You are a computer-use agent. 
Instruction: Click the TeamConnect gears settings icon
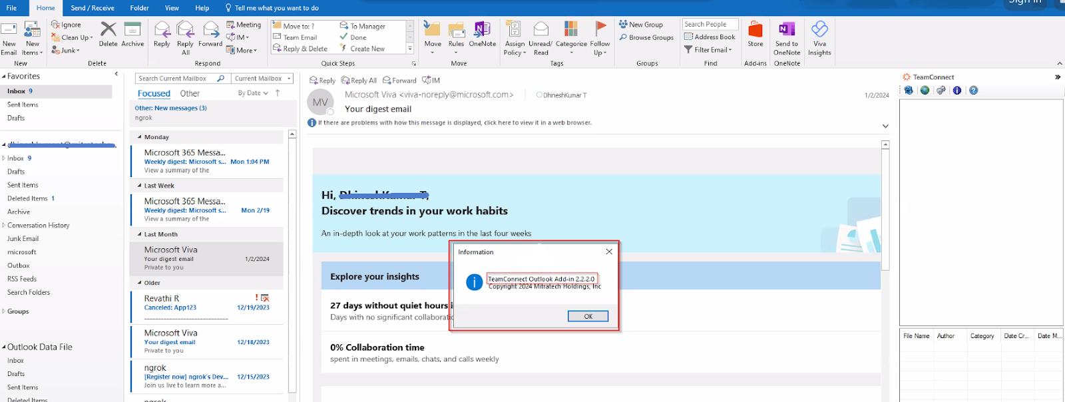tap(941, 91)
